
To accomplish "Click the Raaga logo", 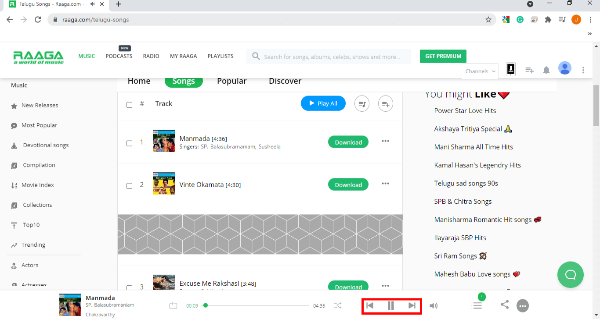I will point(38,57).
